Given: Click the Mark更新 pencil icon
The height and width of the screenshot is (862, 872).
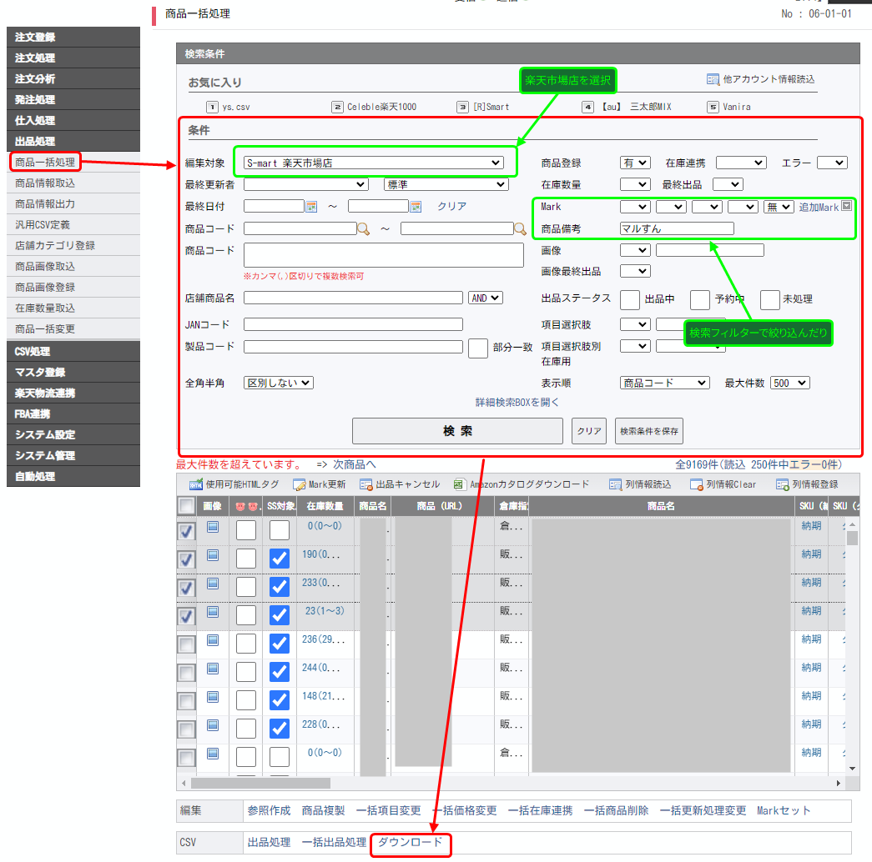Looking at the screenshot, I should coord(299,484).
